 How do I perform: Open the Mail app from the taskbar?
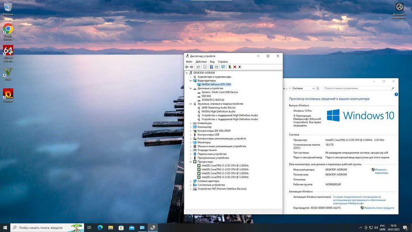(132, 227)
